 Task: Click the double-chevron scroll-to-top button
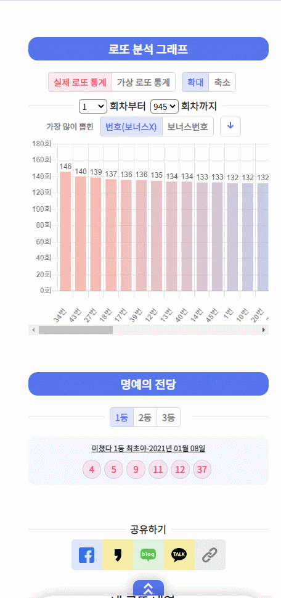click(x=149, y=589)
